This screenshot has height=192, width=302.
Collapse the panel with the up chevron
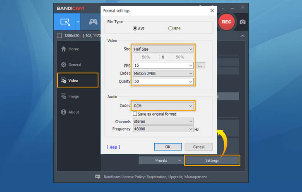[242, 36]
